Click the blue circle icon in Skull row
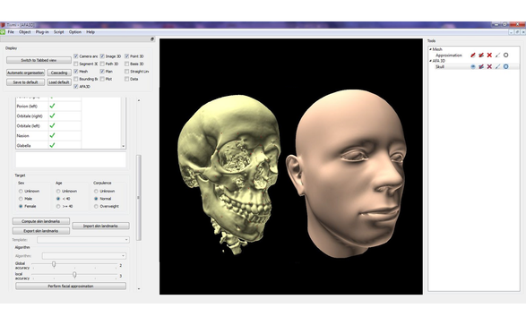The image size is (526, 325). click(506, 66)
